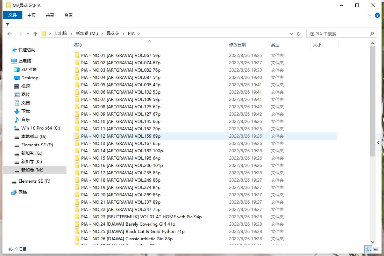Select folder PIA - NO.23 BBUTTERMILK
Screen dimensions: 384x256
click(141, 217)
